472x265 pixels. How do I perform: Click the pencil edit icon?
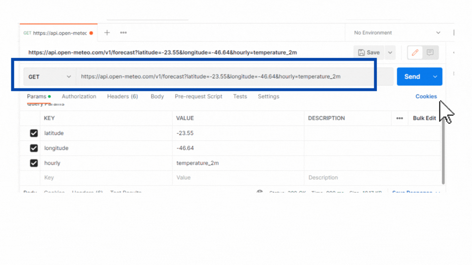(415, 53)
